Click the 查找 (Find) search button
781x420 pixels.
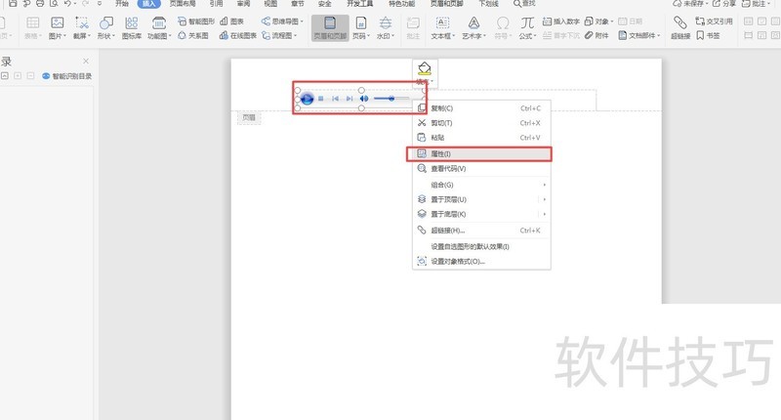click(x=524, y=4)
